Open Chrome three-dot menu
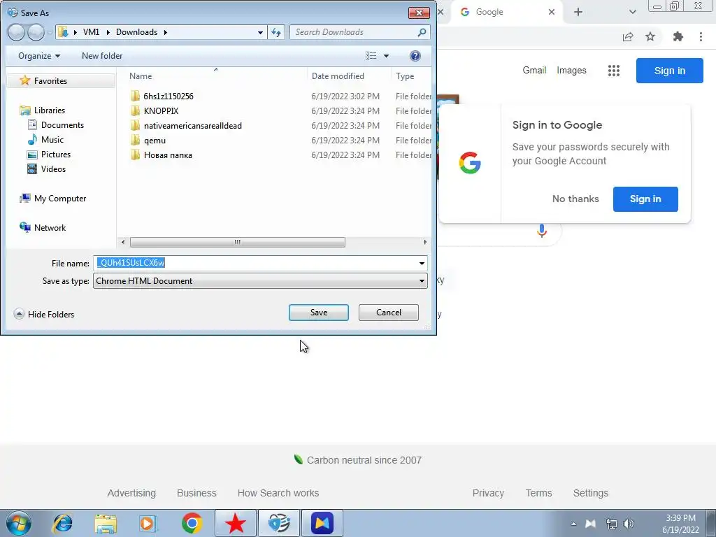716x537 pixels. (x=701, y=36)
